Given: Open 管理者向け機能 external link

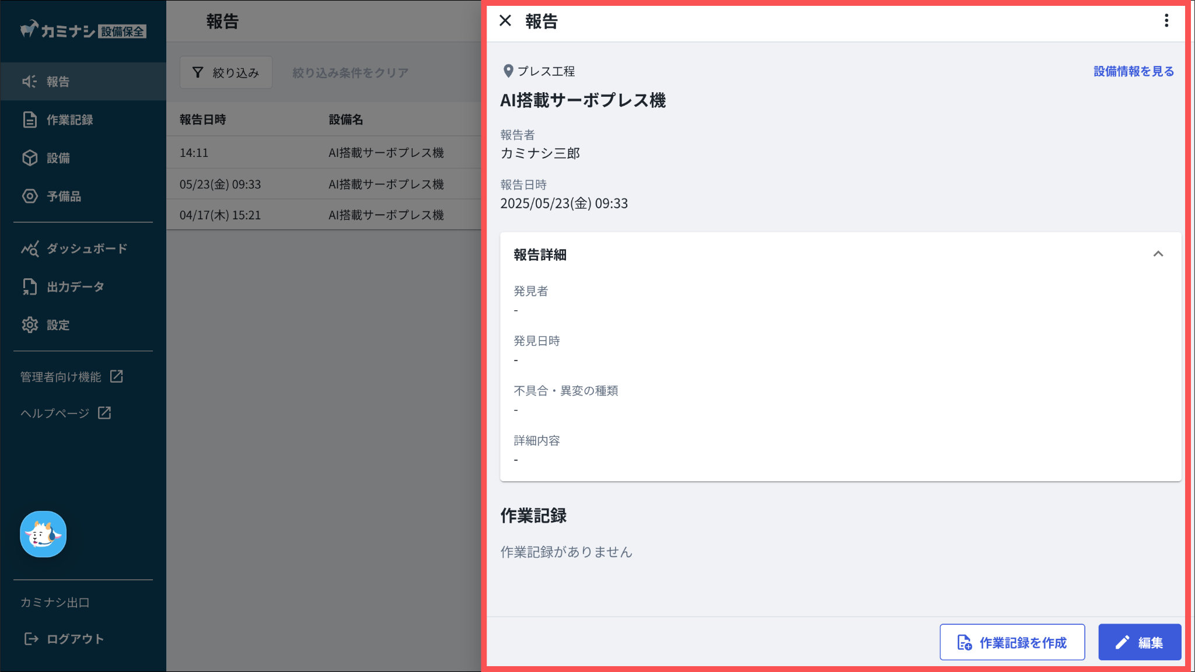Looking at the screenshot, I should pos(71,377).
